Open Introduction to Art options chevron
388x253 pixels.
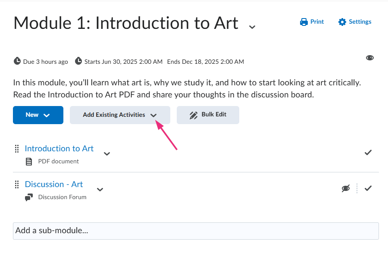[107, 153]
